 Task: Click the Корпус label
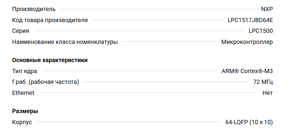(22, 122)
